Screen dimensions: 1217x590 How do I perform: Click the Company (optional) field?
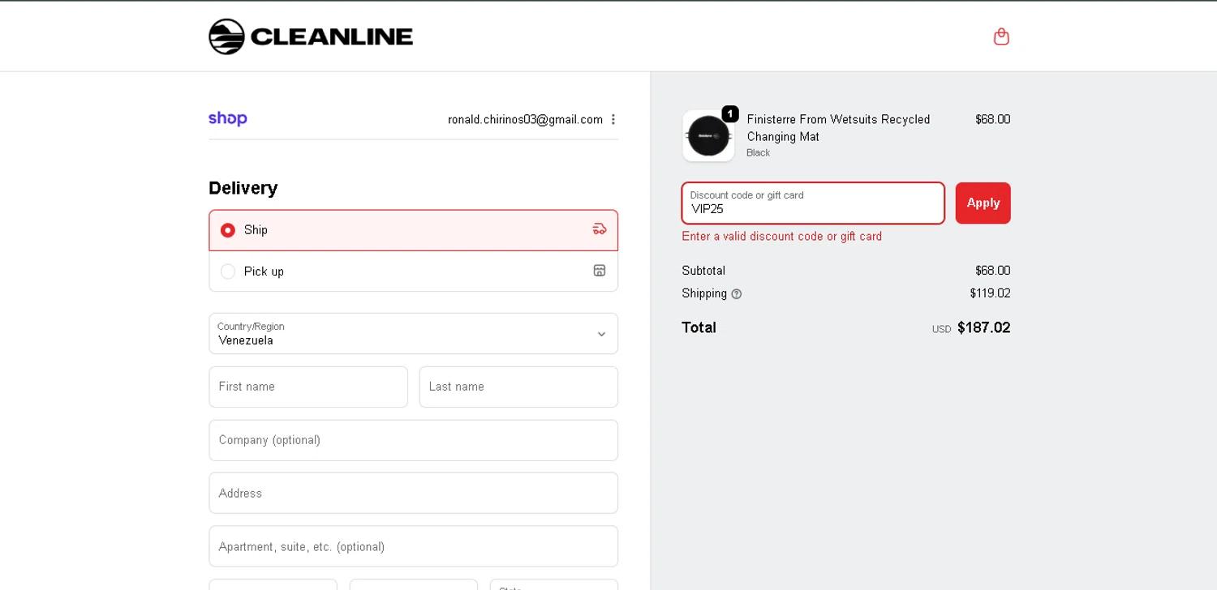(414, 440)
